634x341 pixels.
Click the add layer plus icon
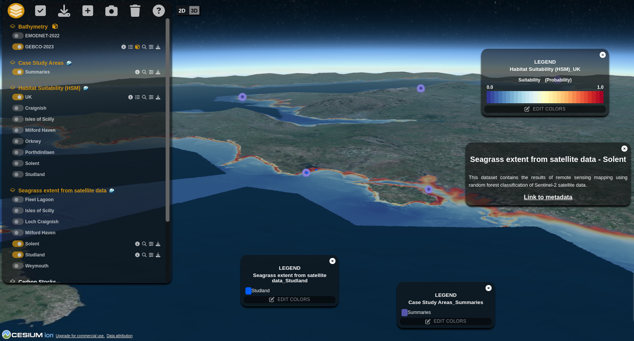(88, 11)
